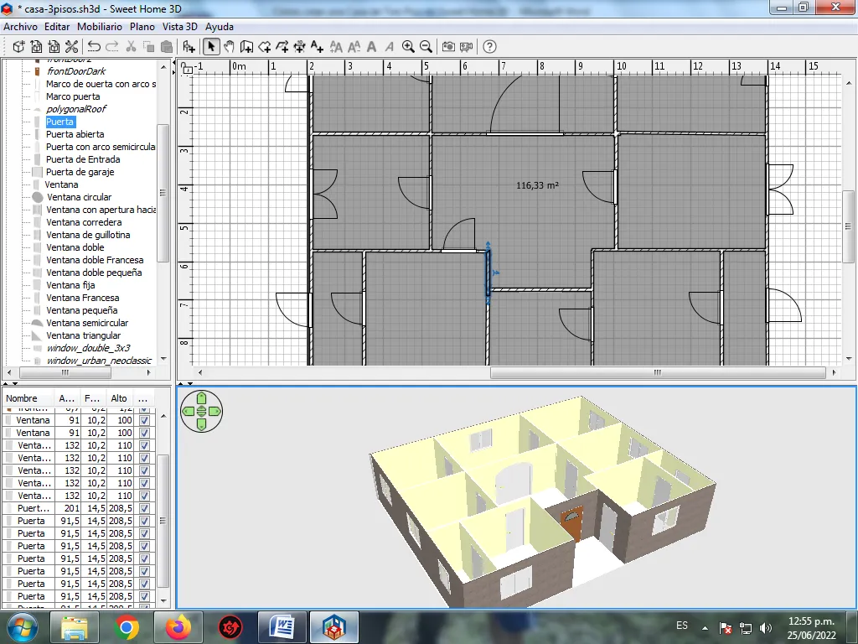858x644 pixels.
Task: Open Help with the question mark icon
Action: coord(489,47)
